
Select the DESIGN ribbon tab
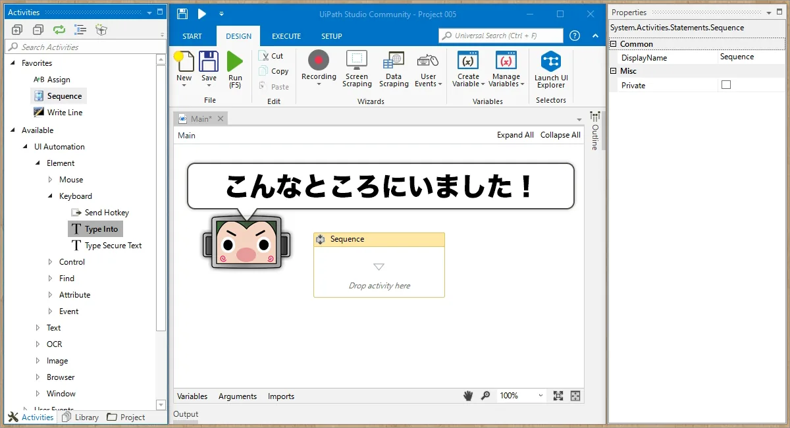click(x=239, y=36)
